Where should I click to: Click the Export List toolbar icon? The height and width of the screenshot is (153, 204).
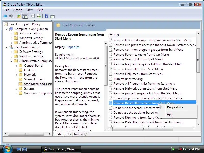click(39, 16)
